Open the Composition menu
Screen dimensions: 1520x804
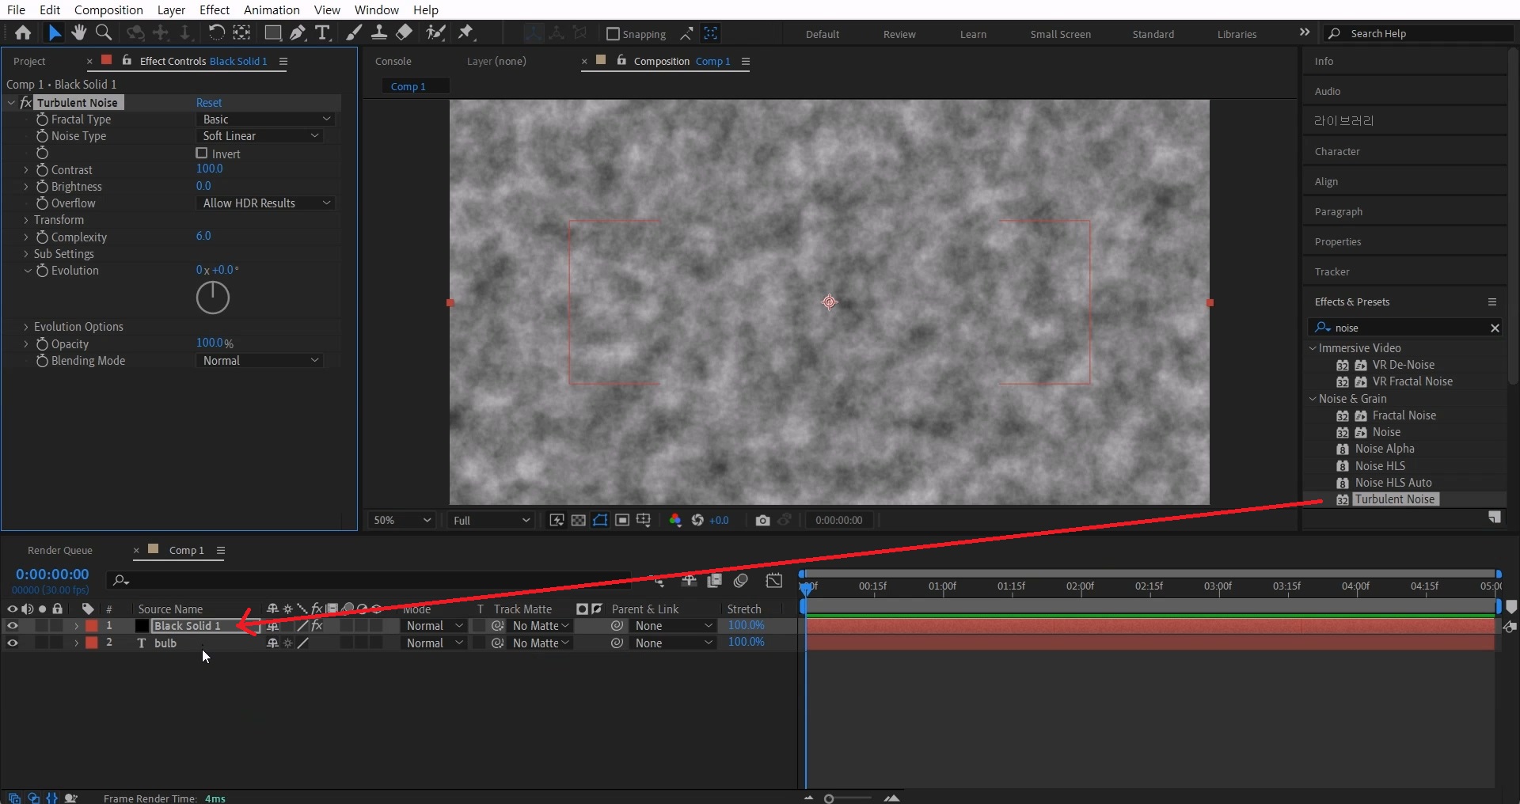pyautogui.click(x=108, y=9)
